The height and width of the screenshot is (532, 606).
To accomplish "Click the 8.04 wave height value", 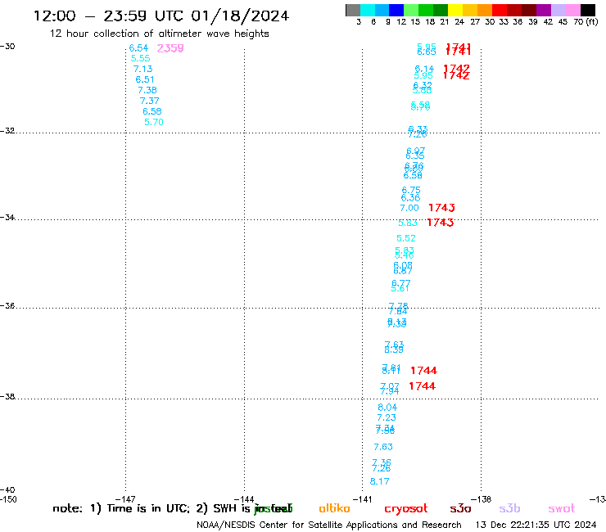I will click(x=387, y=408).
